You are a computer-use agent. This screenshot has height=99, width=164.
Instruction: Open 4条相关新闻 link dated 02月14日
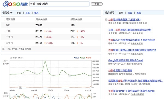(137, 54)
